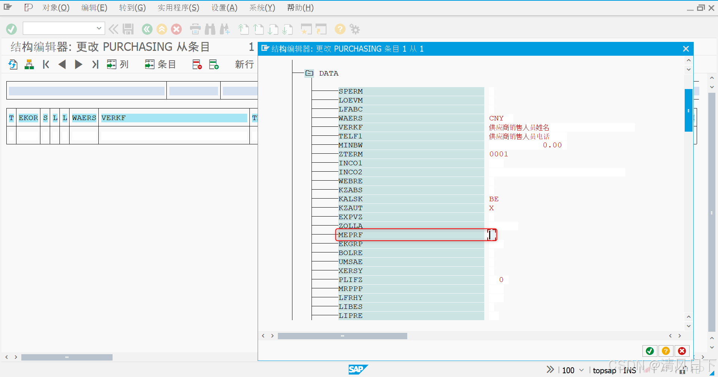718x377 pixels.
Task: Open the 编辑(E) menu
Action: point(94,8)
